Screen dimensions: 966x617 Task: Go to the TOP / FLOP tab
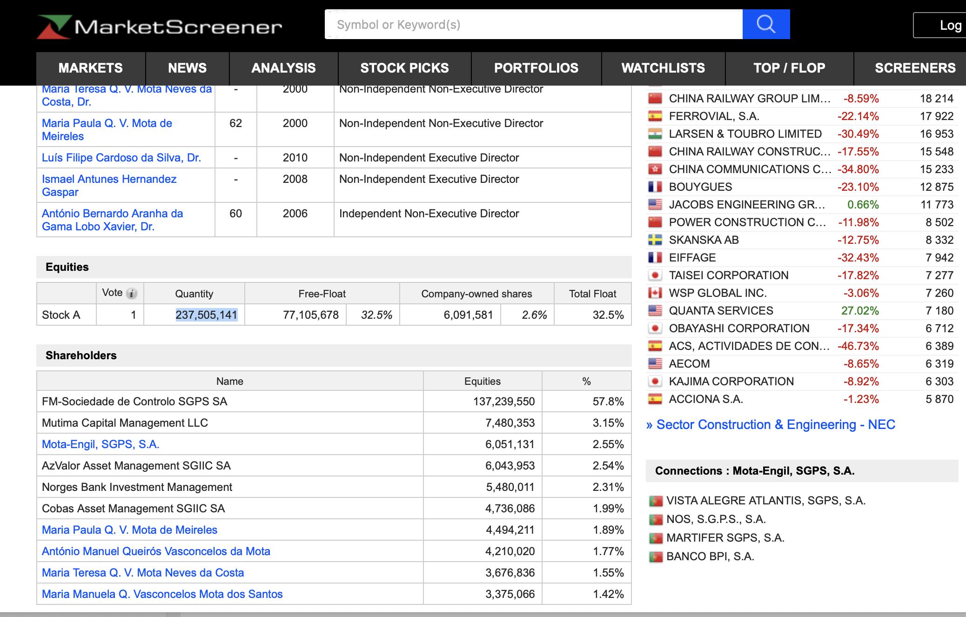(x=789, y=68)
